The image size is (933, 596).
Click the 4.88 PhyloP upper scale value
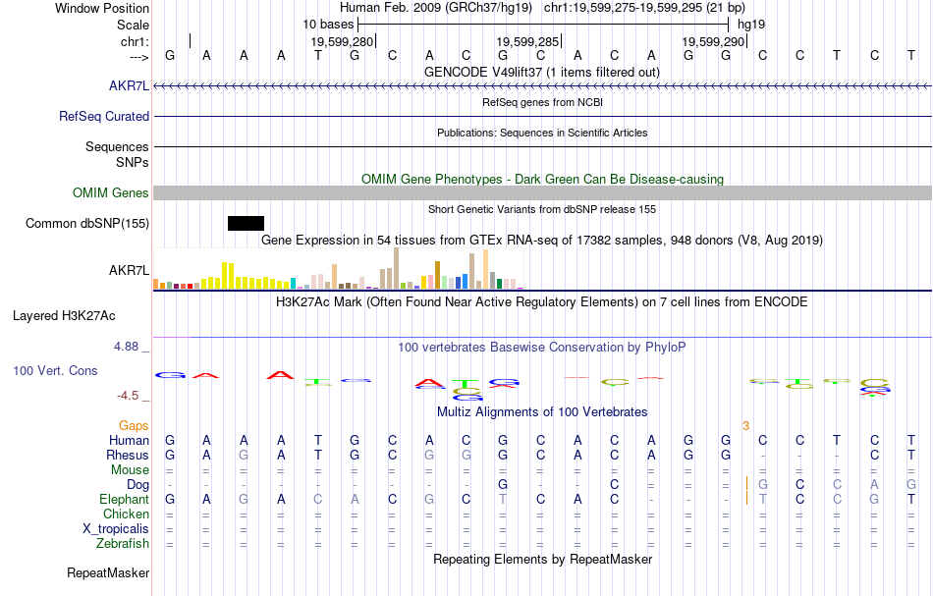pyautogui.click(x=127, y=347)
